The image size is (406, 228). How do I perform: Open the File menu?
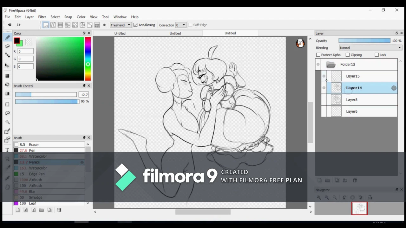pos(7,17)
